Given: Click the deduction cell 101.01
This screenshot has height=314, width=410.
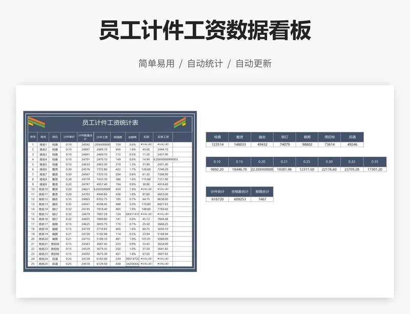Looking at the screenshot, I should 146,239.
